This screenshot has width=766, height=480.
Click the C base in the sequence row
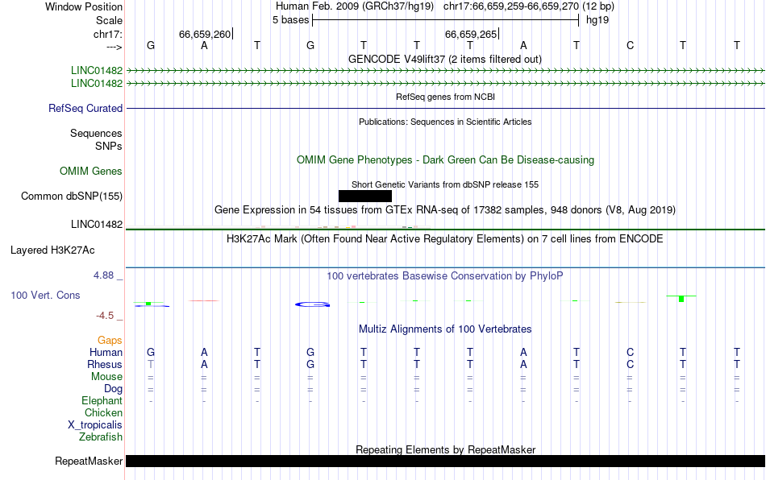point(630,45)
